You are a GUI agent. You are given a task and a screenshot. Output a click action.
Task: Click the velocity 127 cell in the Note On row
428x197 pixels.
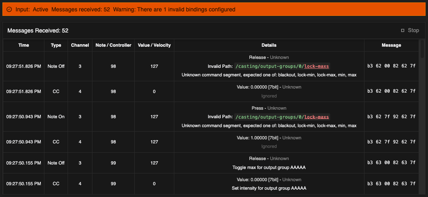click(154, 117)
